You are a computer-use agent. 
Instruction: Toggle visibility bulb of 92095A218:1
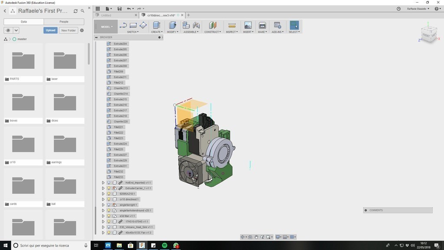point(109,194)
